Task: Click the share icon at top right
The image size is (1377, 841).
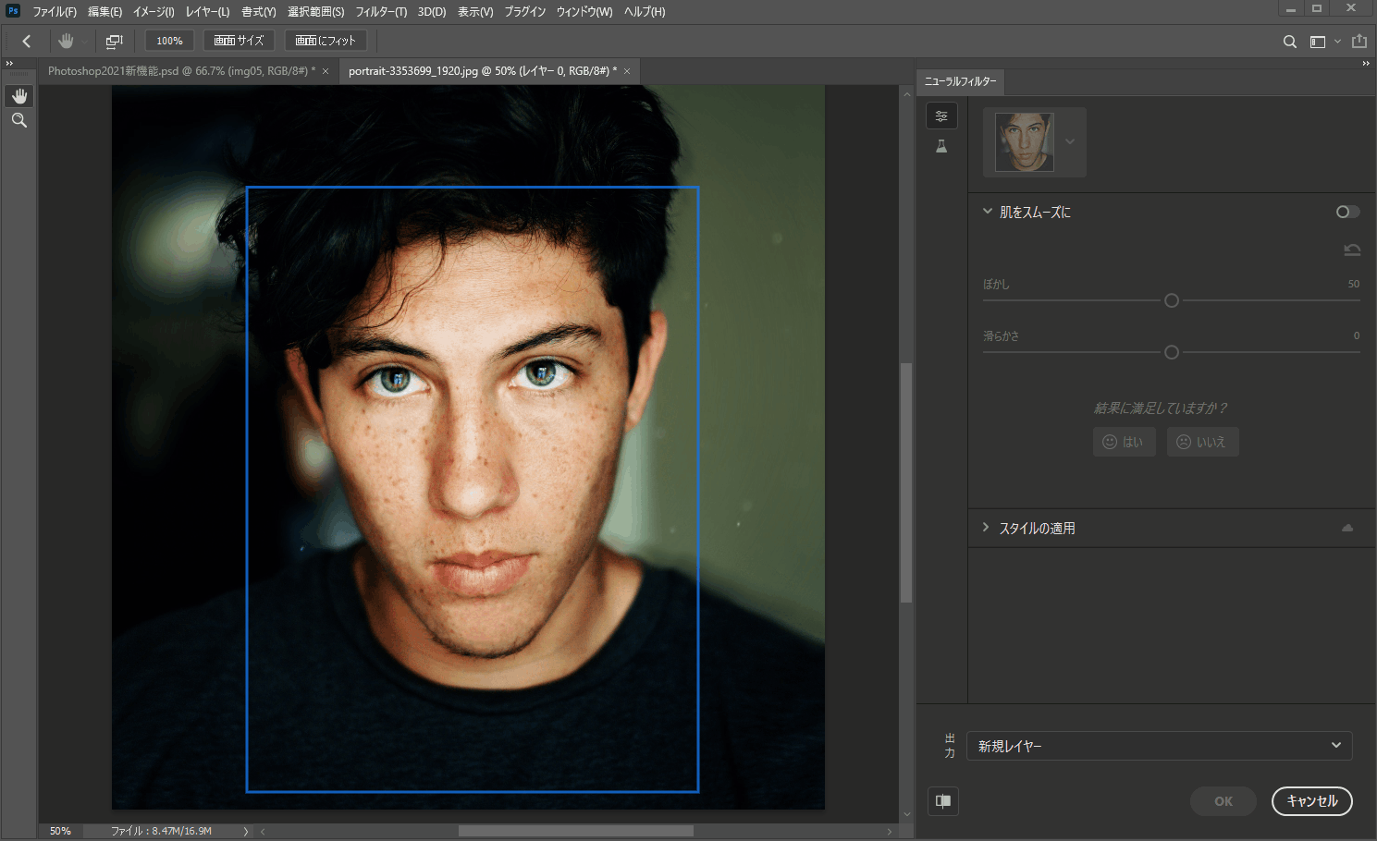Action: click(1359, 42)
